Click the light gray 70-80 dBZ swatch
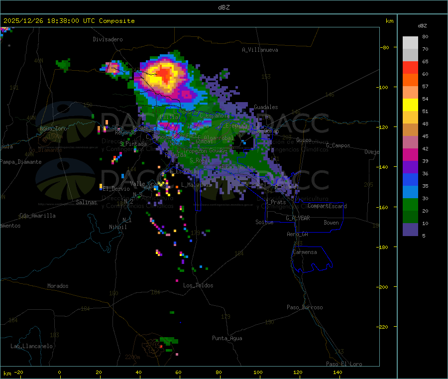448x379 pixels. point(410,43)
